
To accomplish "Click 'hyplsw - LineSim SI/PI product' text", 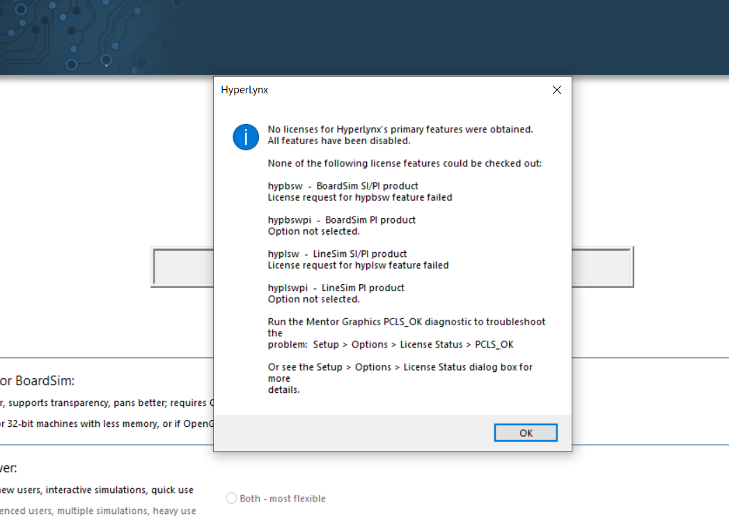I will click(337, 254).
